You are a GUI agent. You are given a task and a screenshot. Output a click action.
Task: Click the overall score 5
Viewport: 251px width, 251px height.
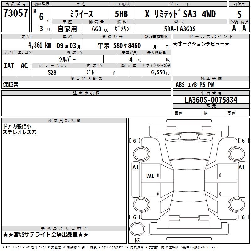point(239,14)
